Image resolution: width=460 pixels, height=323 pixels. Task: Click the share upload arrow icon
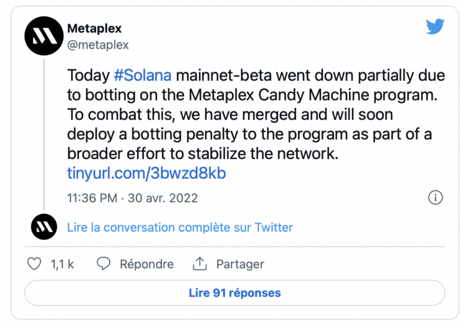pyautogui.click(x=200, y=263)
